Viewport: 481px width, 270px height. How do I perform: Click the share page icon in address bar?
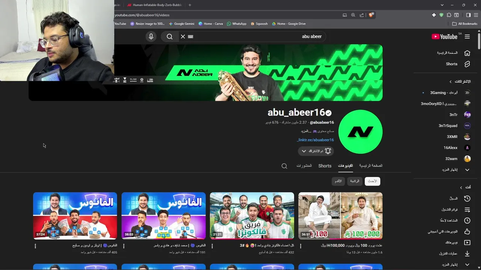(362, 15)
